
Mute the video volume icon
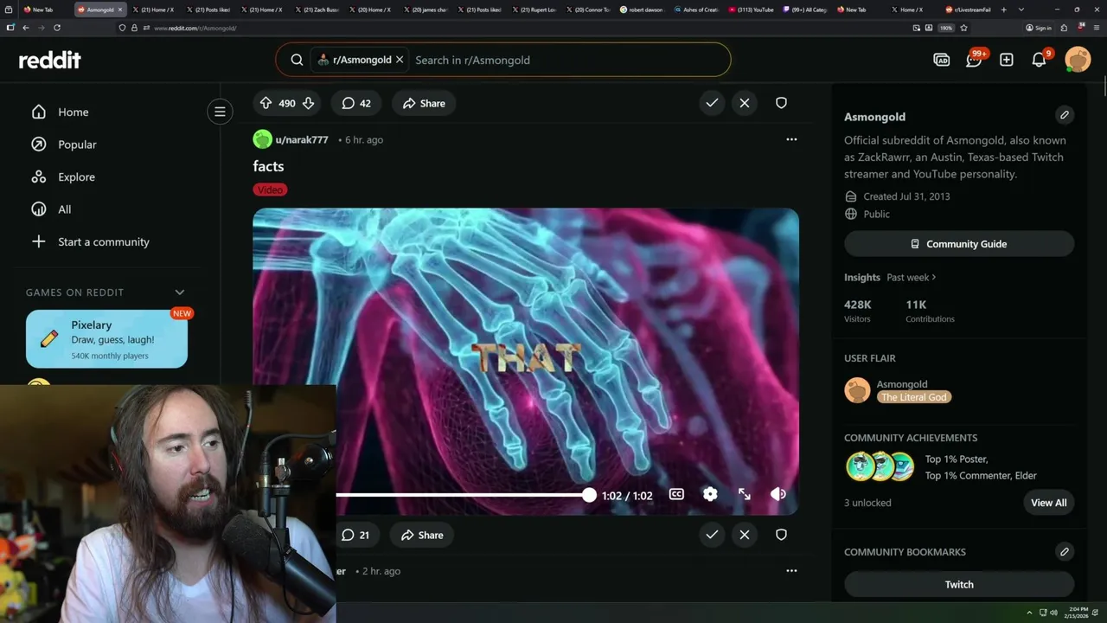point(778,494)
